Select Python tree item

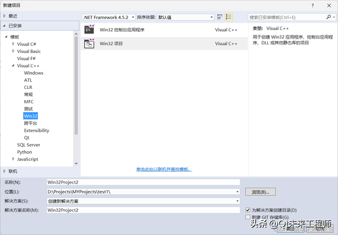pyautogui.click(x=24, y=152)
